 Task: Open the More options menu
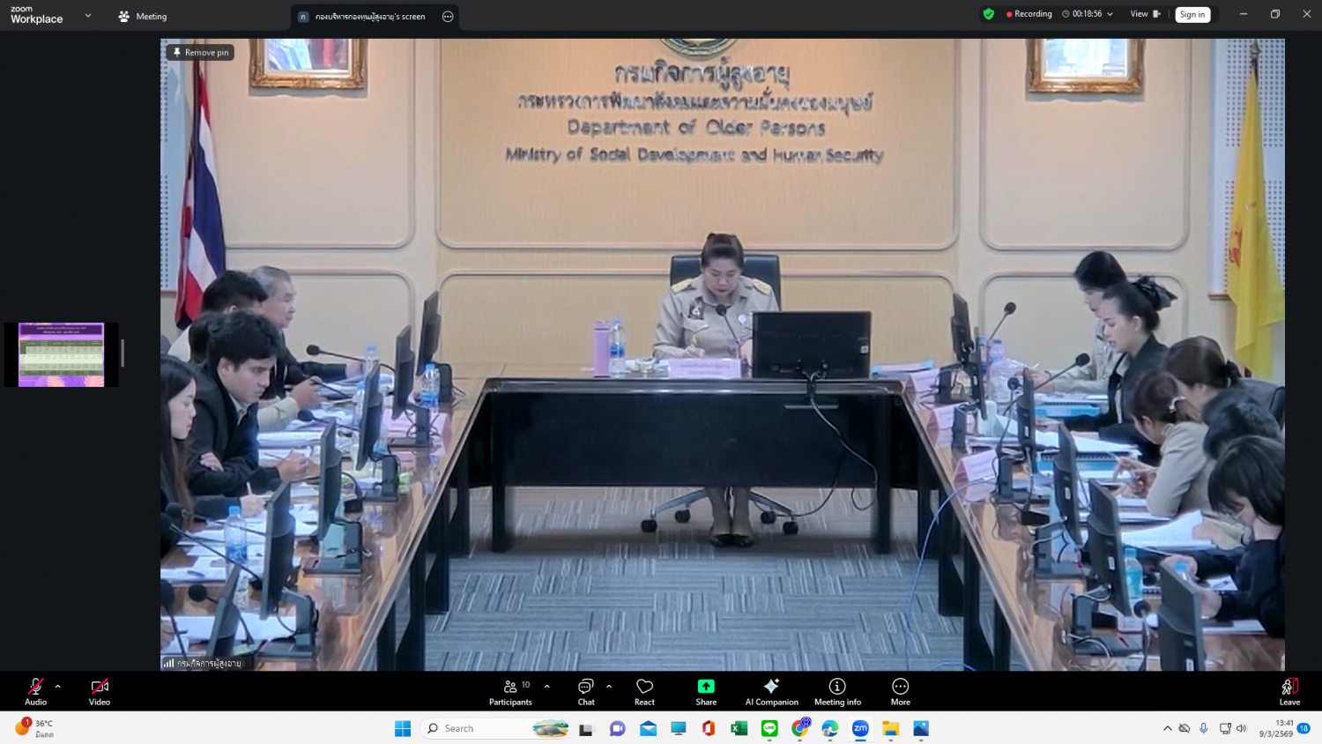click(900, 691)
